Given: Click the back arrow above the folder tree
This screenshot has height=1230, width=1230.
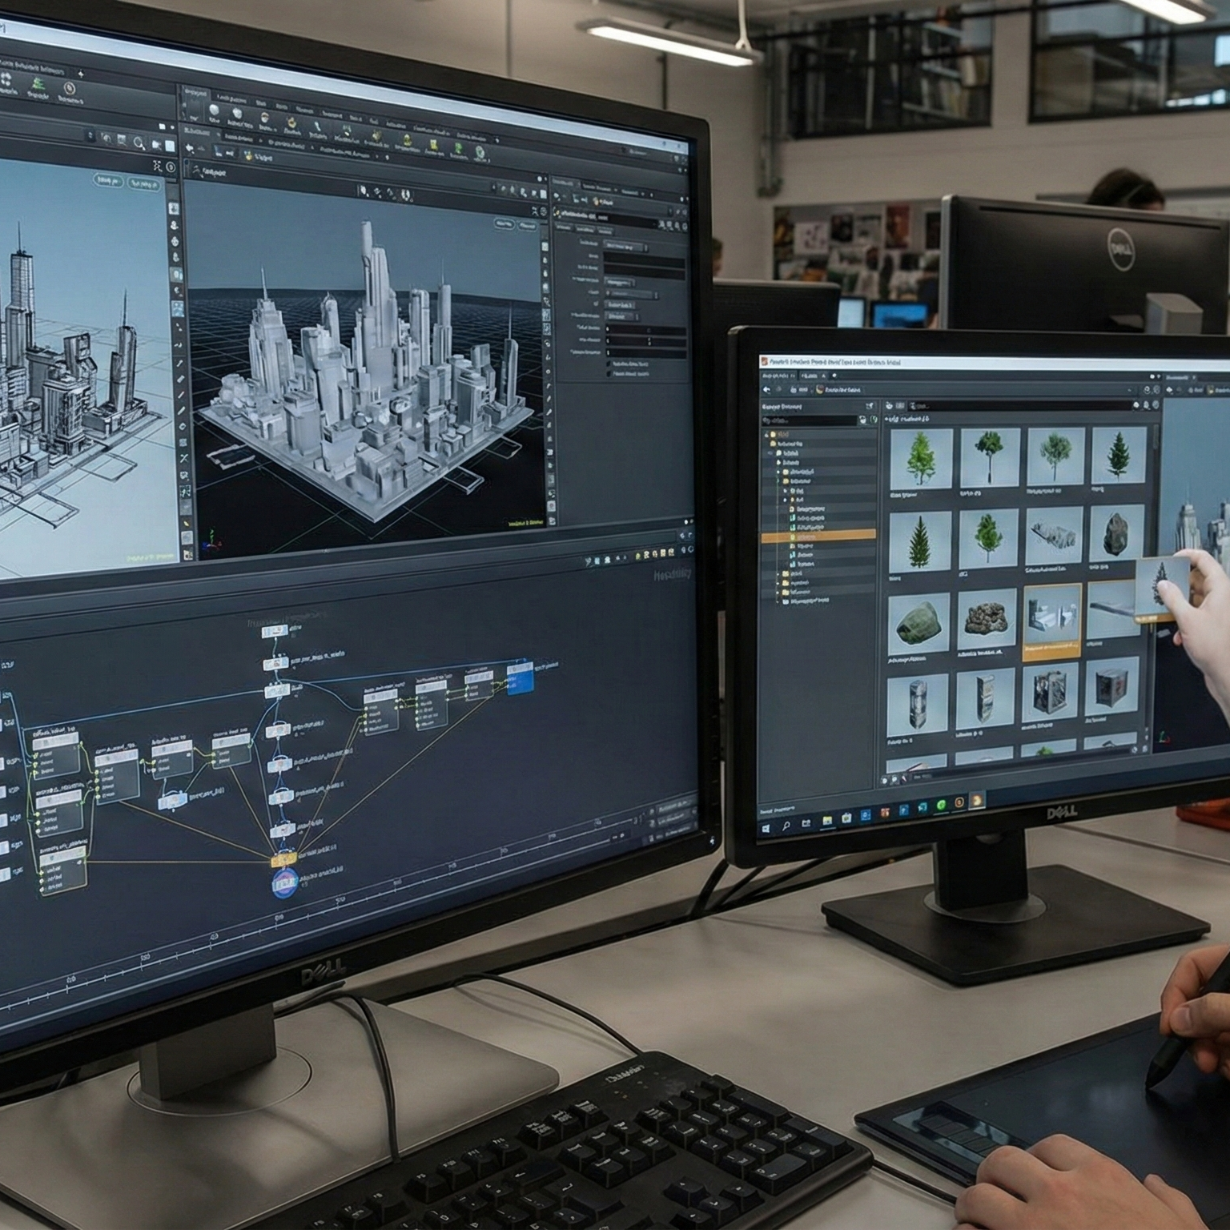Looking at the screenshot, I should point(766,389).
